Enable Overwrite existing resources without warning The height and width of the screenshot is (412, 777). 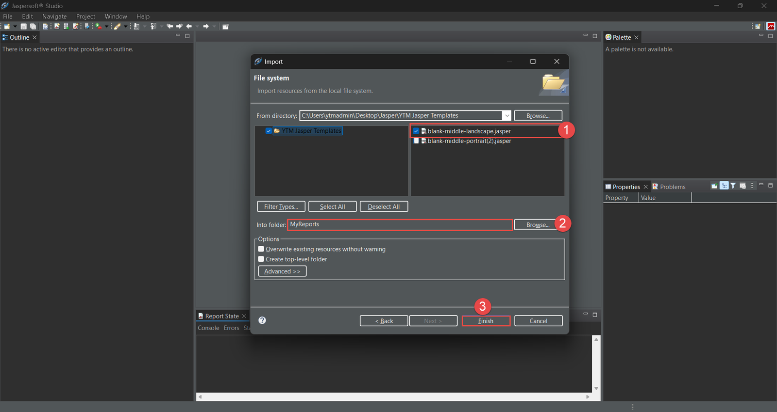[x=261, y=249]
